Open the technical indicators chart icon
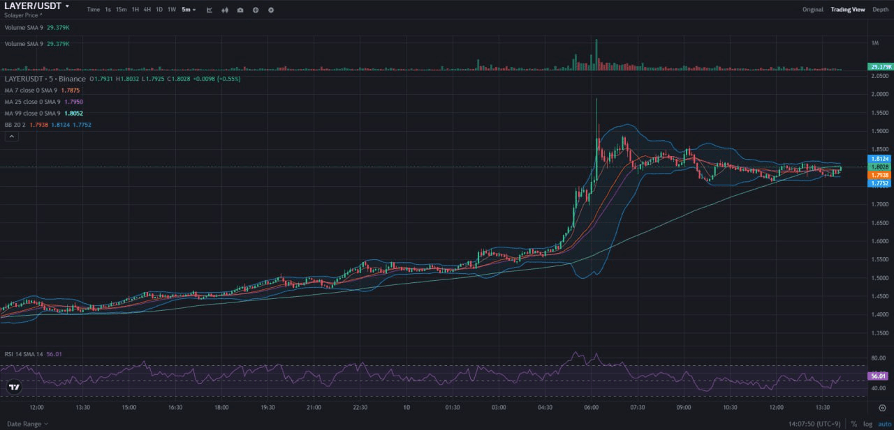The height and width of the screenshot is (430, 894). click(210, 10)
